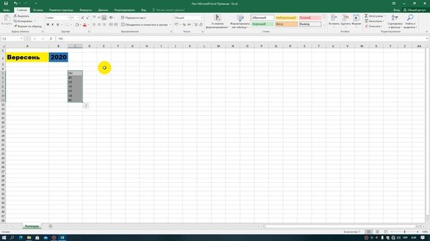
Task: Apply the Хороший green cell style
Action: 263,24
